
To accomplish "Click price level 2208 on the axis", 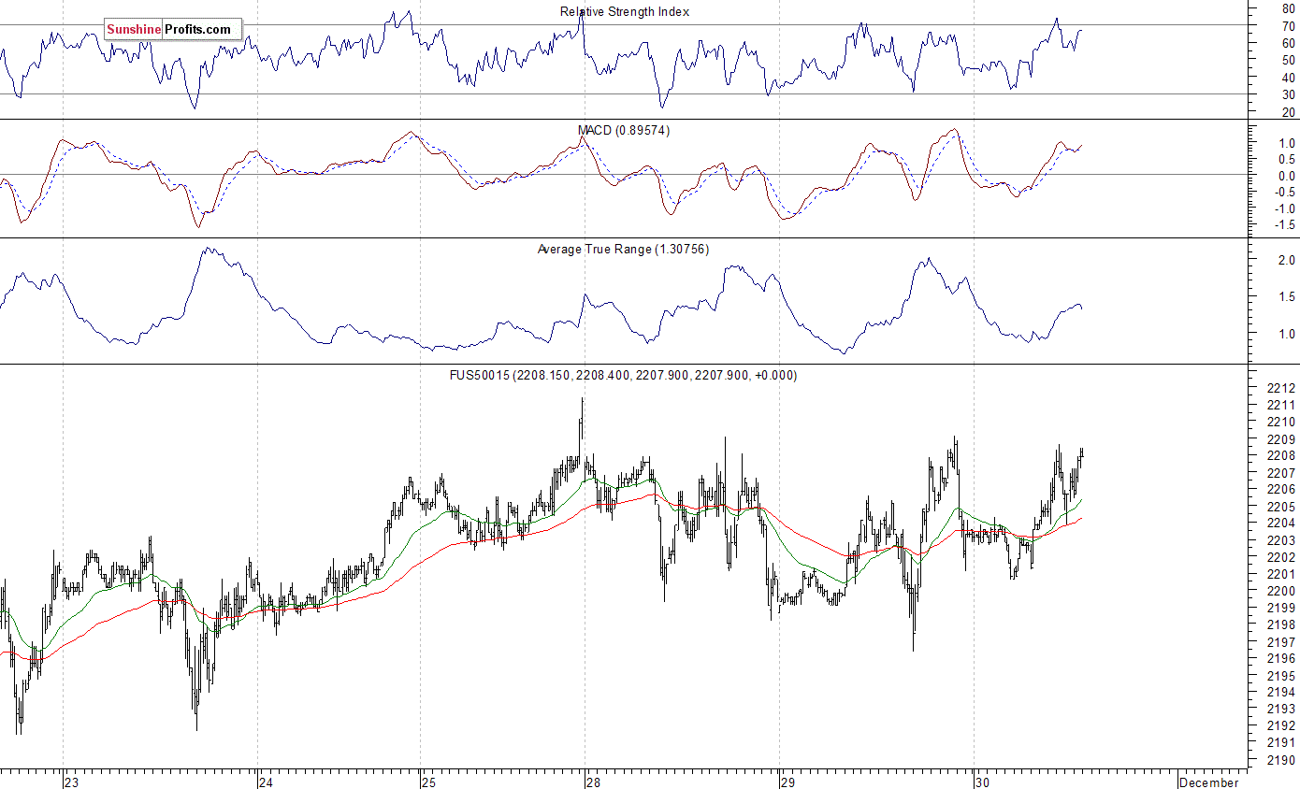I will point(1282,456).
